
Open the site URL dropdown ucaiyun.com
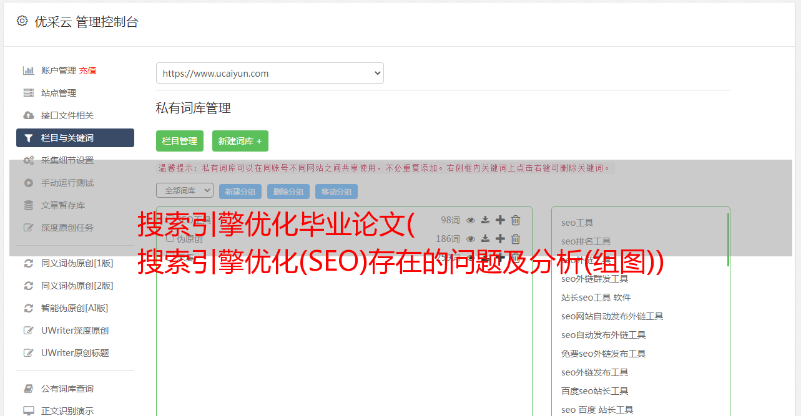pos(270,73)
